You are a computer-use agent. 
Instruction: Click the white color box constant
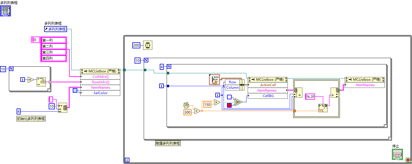(x=229, y=97)
